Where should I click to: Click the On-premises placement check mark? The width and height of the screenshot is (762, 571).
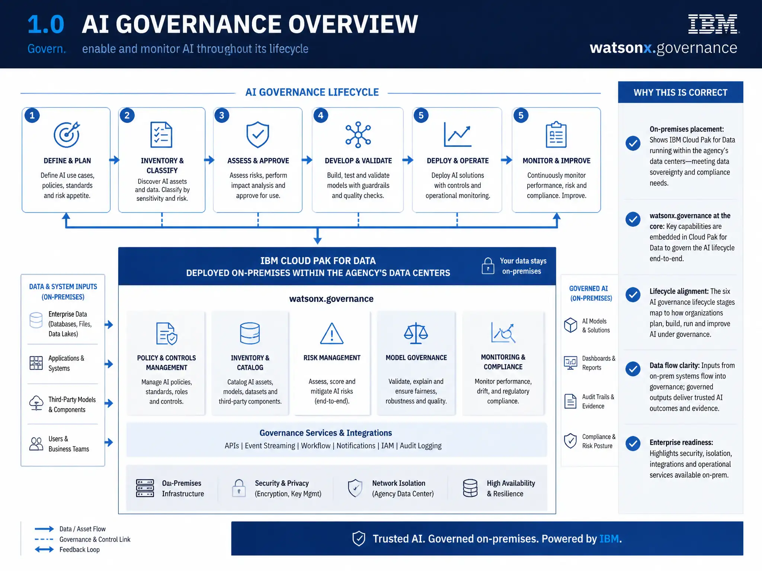click(633, 143)
